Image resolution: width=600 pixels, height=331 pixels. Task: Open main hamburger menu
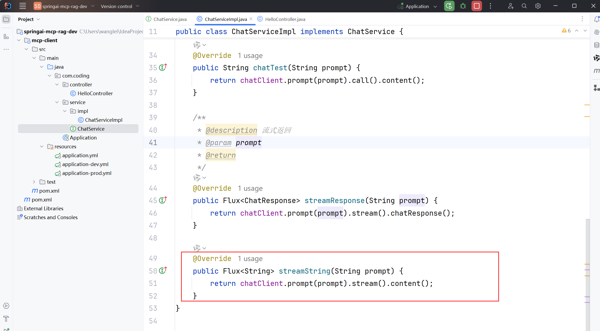tap(23, 6)
